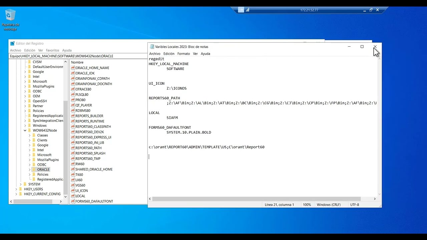Click the pin icon in remote session bar

(241, 10)
